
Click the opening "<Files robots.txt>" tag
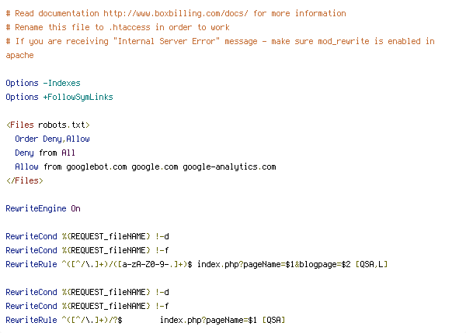coord(48,125)
